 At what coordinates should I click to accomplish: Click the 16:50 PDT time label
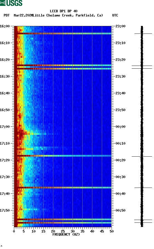[x=5, y=110]
